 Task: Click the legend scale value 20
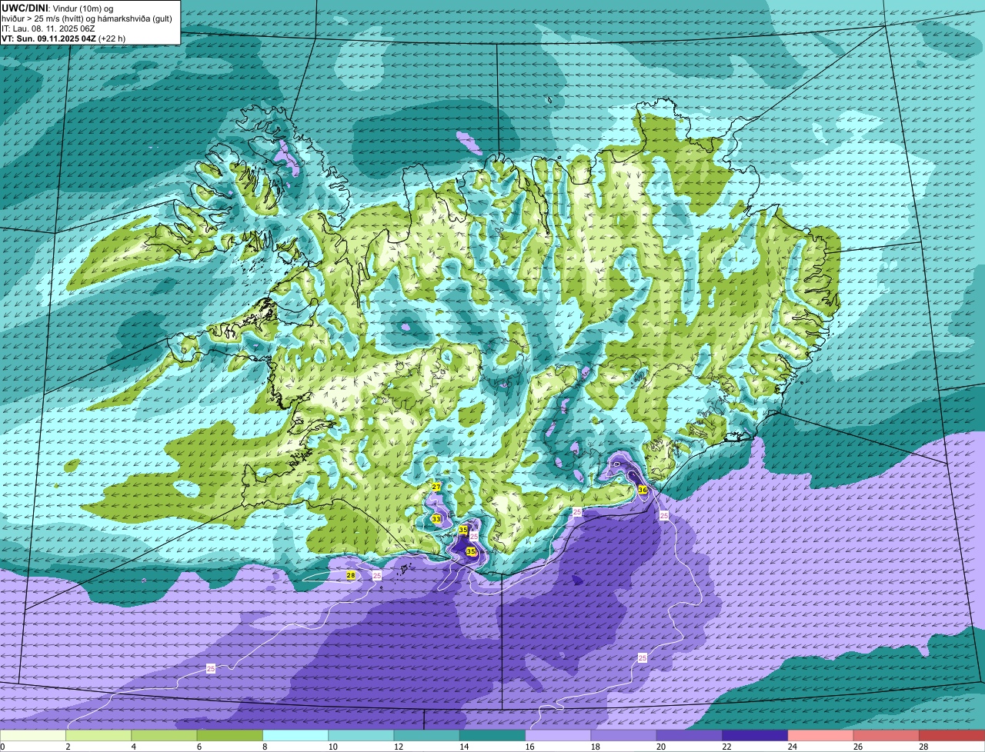[660, 747]
